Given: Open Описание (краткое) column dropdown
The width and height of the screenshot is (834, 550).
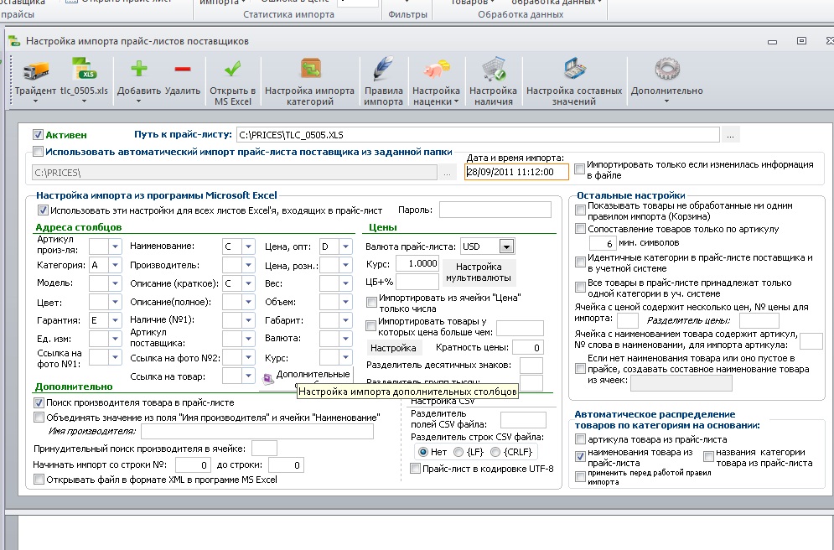Looking at the screenshot, I should click(x=248, y=283).
